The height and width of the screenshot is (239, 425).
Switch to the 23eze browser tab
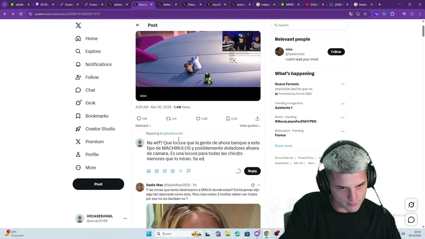click(x=192, y=5)
